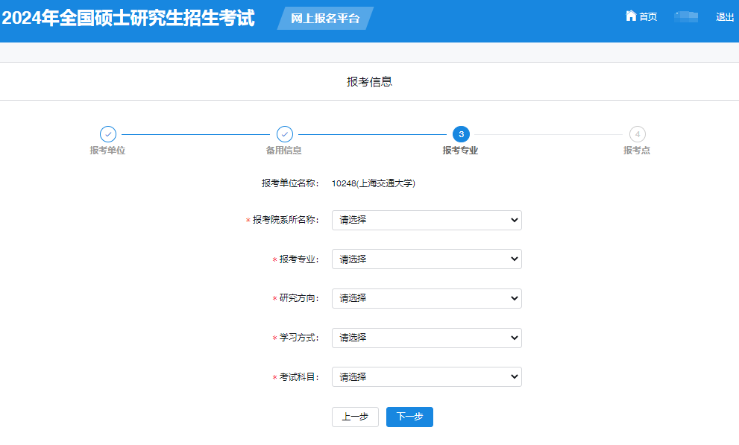Go to the 报考单位 step label
This screenshot has height=445, width=739.
107,151
